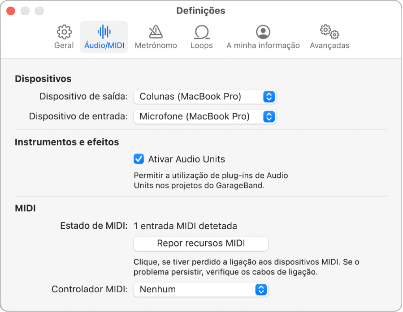This screenshot has height=312, width=403.
Task: Click the Áudio/MIDI waveform icon
Action: 104,31
